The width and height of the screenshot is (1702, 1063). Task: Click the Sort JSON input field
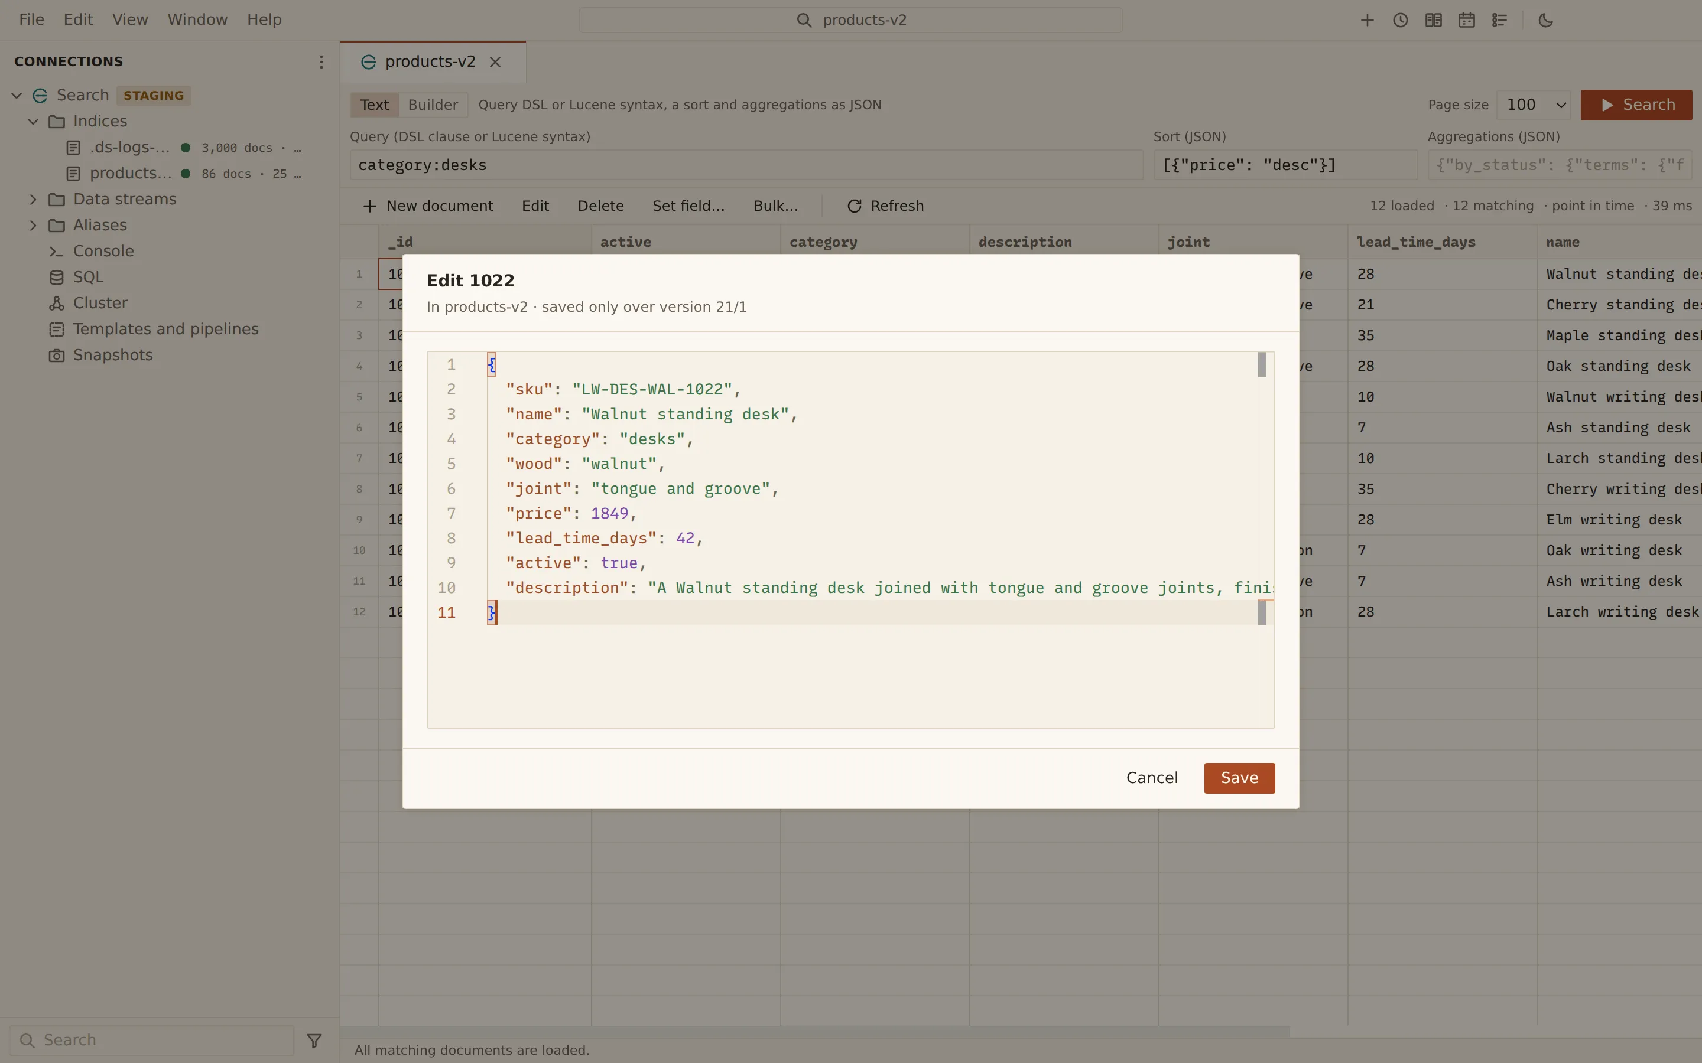point(1285,165)
